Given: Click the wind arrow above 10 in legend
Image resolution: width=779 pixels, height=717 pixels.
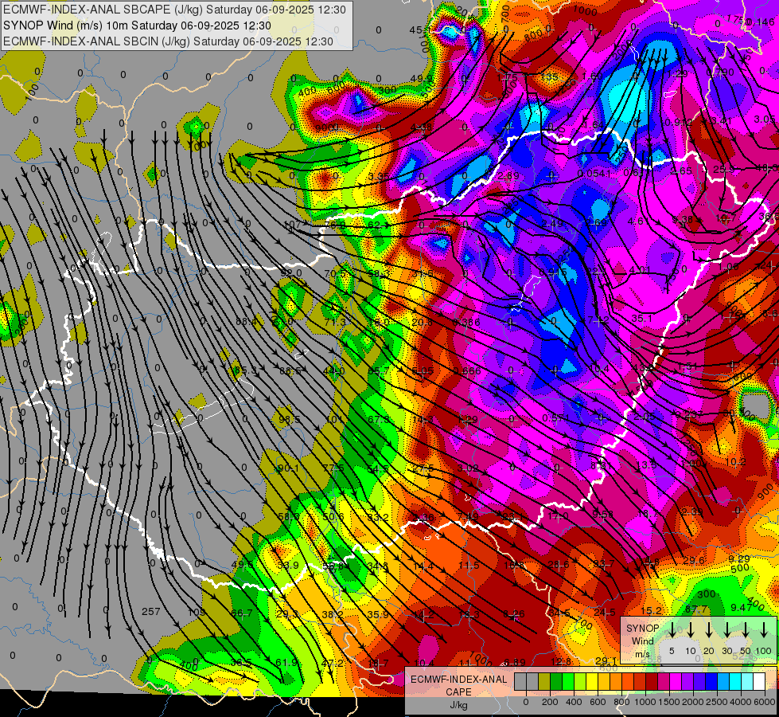Looking at the screenshot, I should point(690,630).
